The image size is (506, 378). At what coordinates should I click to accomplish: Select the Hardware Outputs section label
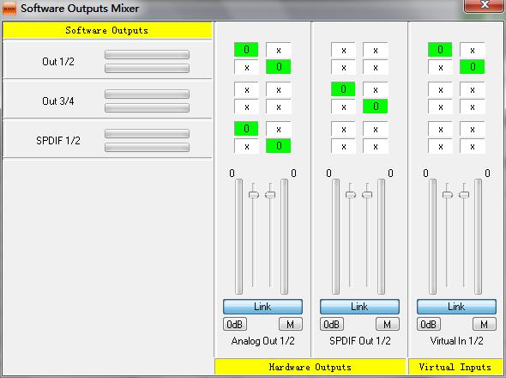click(310, 367)
